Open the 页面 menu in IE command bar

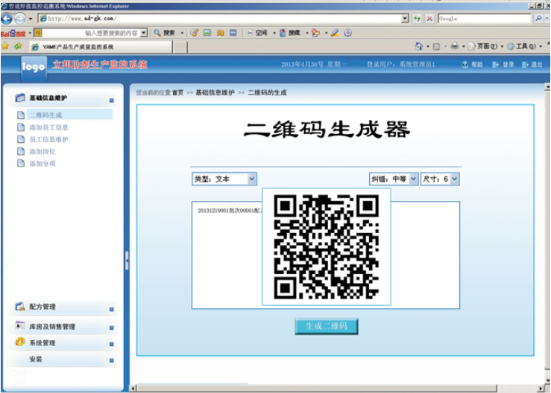click(485, 46)
